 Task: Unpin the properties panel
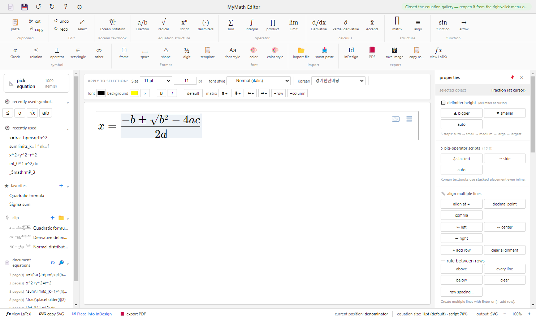[x=512, y=77]
